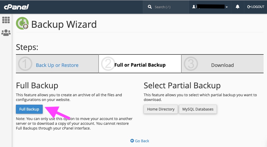The height and width of the screenshot is (147, 267).
Task: Click the green Backup Wizard icon
Action: 22,24
